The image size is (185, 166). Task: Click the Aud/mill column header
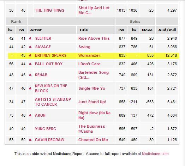[167, 30]
